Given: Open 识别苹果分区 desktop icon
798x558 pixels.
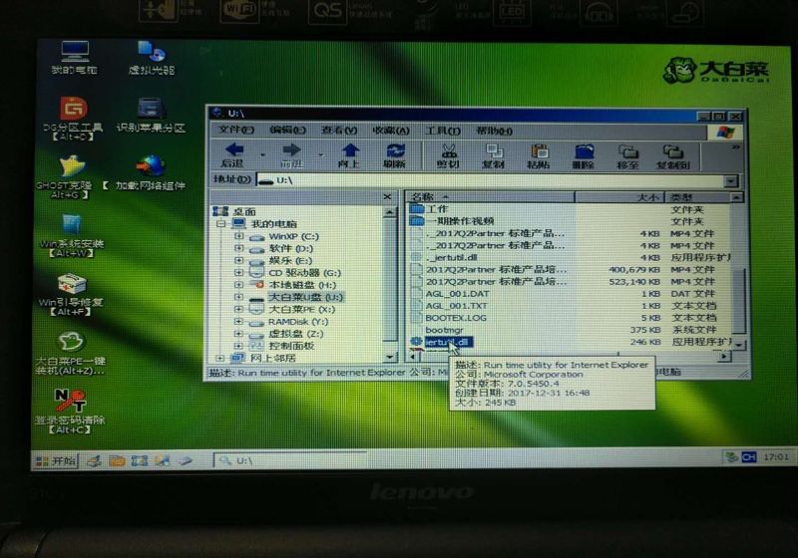Looking at the screenshot, I should pos(151,115).
